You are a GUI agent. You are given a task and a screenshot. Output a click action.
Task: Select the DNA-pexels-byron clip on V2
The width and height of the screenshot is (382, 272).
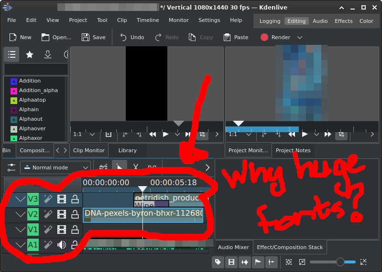(x=143, y=215)
